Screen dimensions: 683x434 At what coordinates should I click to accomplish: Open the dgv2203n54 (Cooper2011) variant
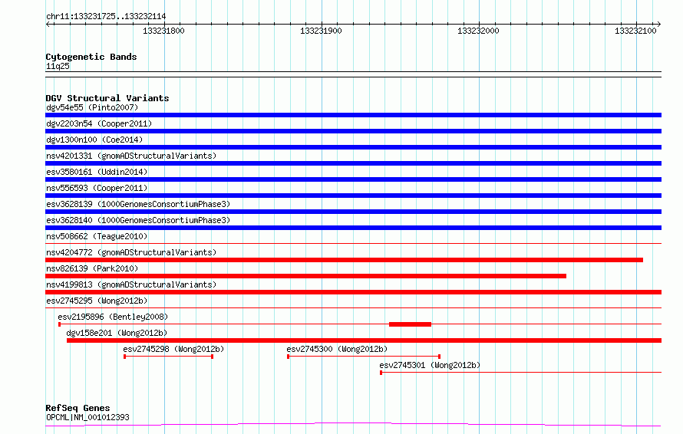[99, 123]
